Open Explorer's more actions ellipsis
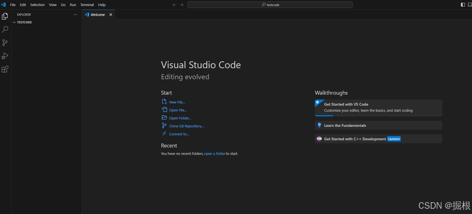This screenshot has width=472, height=214. point(75,15)
